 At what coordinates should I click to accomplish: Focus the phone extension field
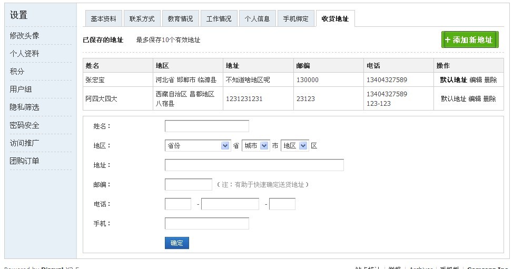point(282,204)
